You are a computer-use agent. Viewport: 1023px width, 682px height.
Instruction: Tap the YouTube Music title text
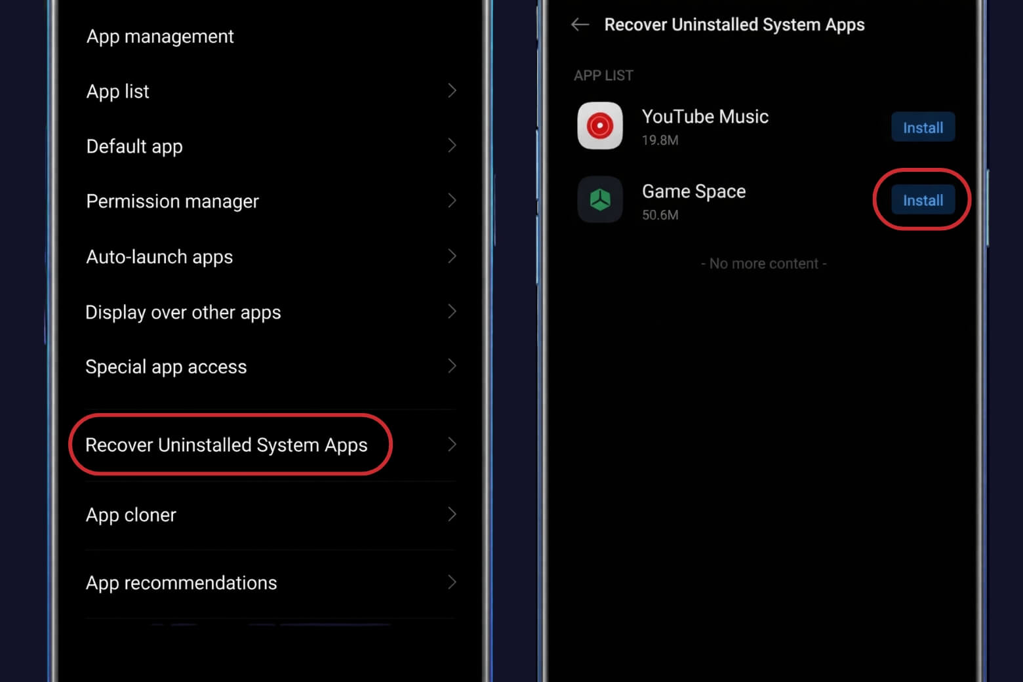705,117
